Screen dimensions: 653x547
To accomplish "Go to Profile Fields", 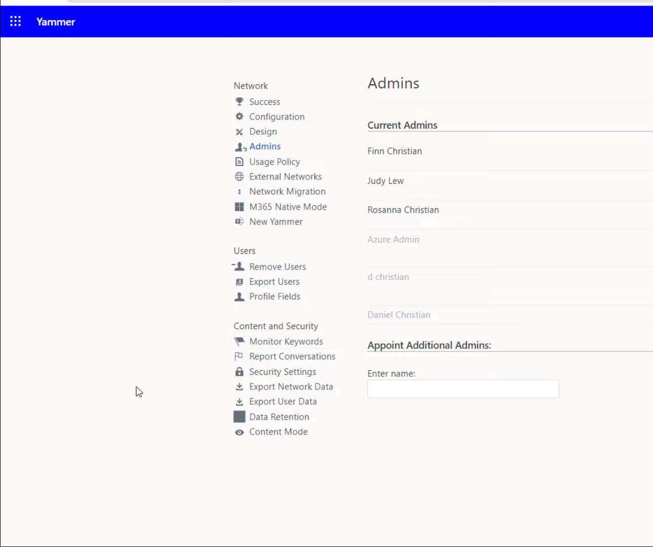I will coord(275,296).
